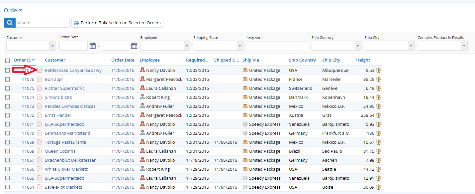Open order 11076 link
Viewport: 475px width, 194px height.
coord(28,79)
